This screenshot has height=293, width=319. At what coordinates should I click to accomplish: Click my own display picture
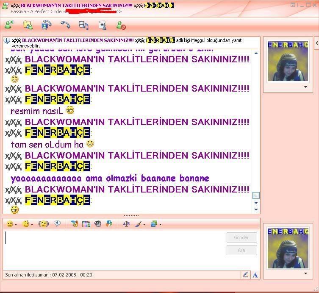[288, 248]
